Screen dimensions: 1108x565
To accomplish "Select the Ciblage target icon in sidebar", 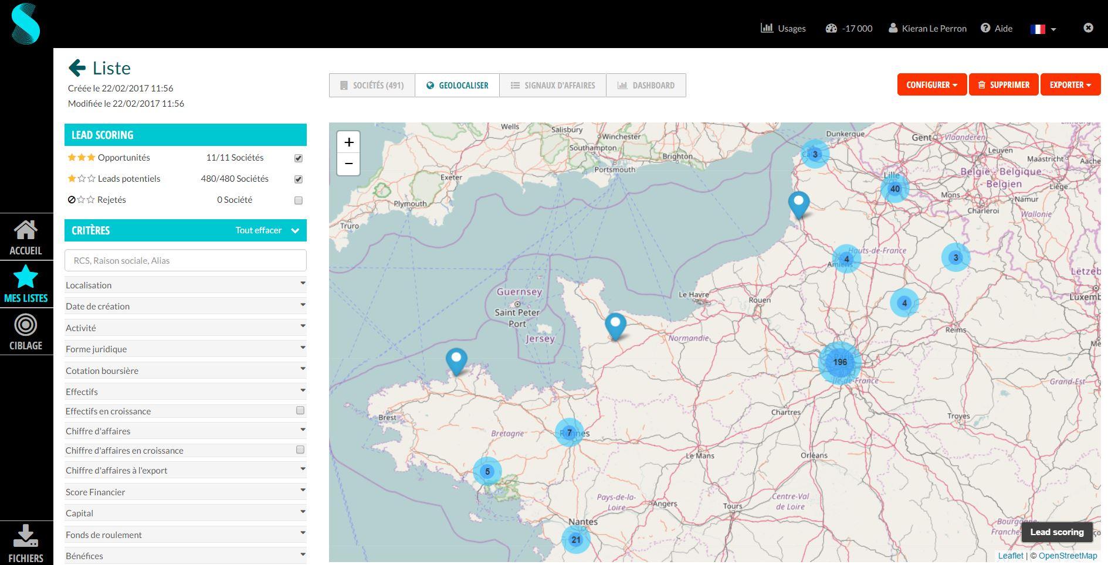I will click(x=26, y=325).
